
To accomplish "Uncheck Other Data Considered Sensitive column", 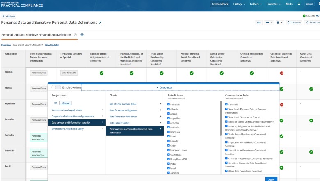I will [x=226, y=171].
